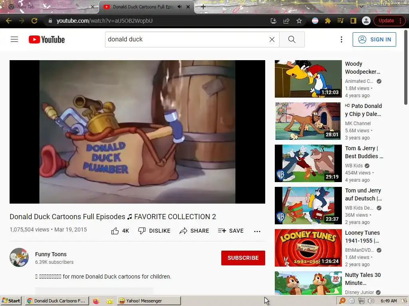Open the Chrome profile avatar menu

pos(366,21)
